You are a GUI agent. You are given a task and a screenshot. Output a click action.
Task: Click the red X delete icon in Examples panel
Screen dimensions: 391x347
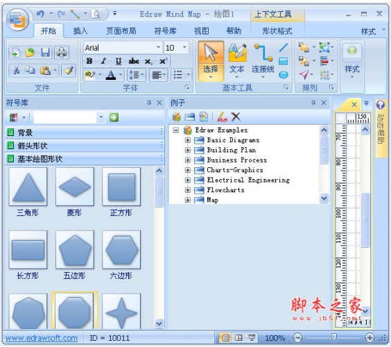236,117
